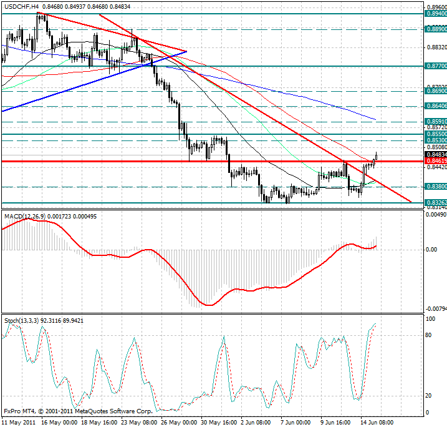Select the 0.8326 support level tag
The image size is (447, 427).
pos(435,203)
